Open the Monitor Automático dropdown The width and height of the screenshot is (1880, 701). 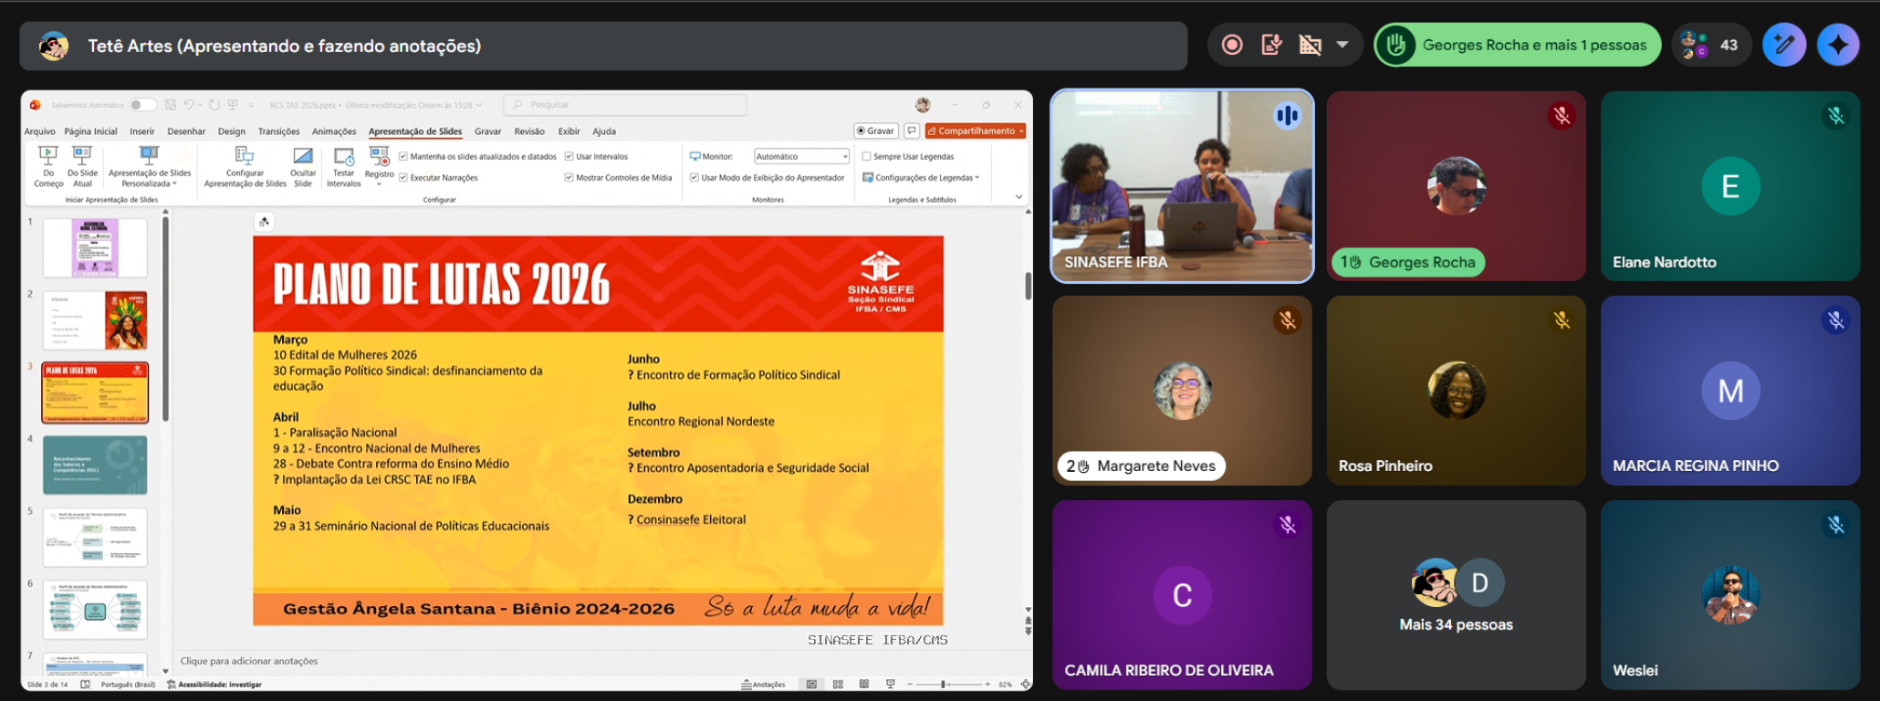coord(801,157)
